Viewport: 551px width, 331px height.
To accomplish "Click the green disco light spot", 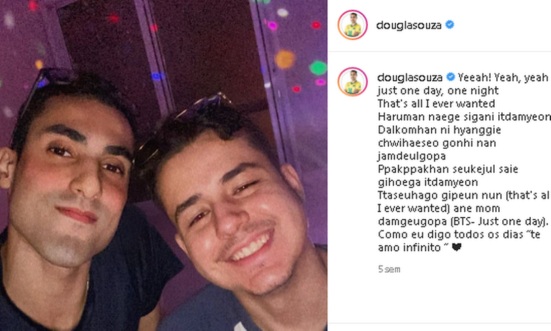I will point(318,68).
